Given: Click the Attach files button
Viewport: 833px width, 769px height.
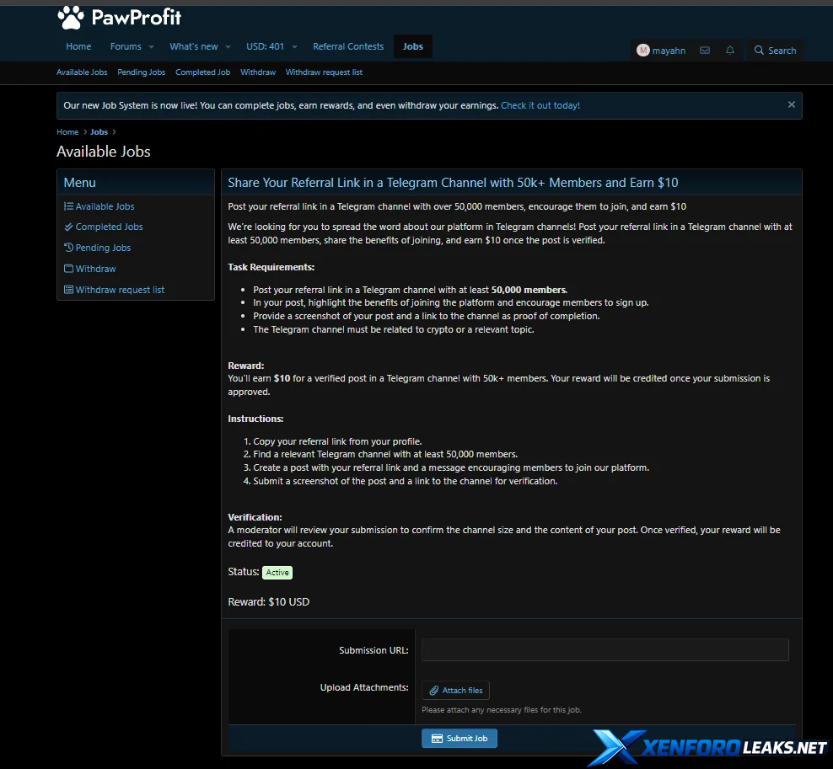Looking at the screenshot, I should (455, 690).
